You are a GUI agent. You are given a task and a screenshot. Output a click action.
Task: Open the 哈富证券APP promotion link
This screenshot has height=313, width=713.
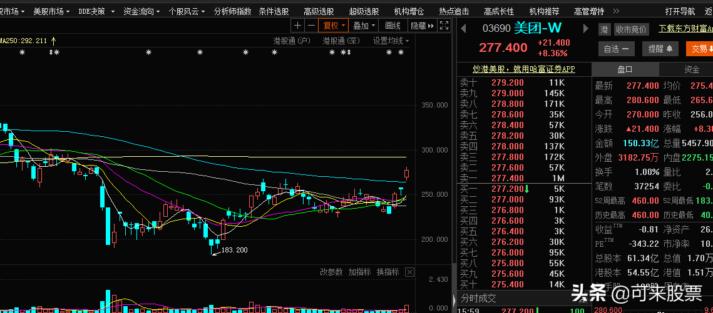[x=524, y=69]
